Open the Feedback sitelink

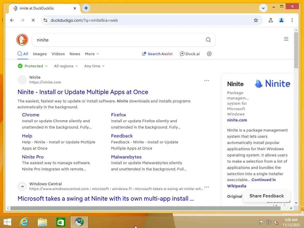(x=122, y=136)
